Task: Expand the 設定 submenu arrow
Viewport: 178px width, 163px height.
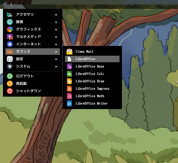Action: pos(56,59)
